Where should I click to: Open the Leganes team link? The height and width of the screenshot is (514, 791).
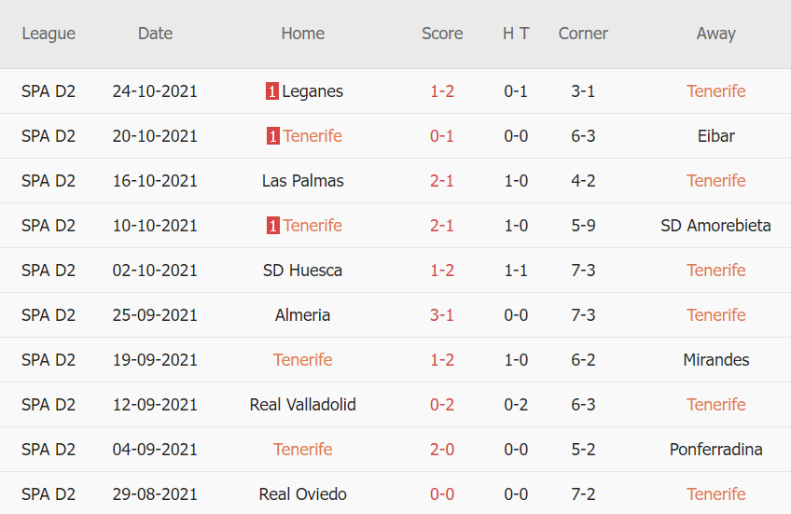312,91
